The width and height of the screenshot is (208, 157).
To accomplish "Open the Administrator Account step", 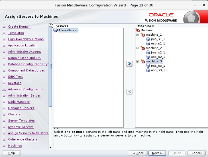I will (x=25, y=52).
